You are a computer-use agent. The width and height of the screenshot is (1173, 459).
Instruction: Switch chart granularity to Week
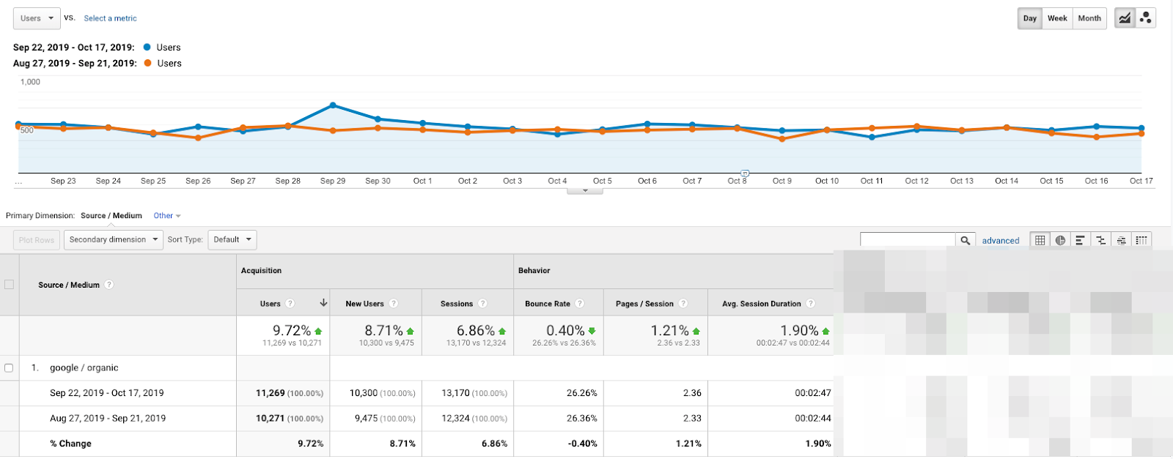(x=1057, y=18)
